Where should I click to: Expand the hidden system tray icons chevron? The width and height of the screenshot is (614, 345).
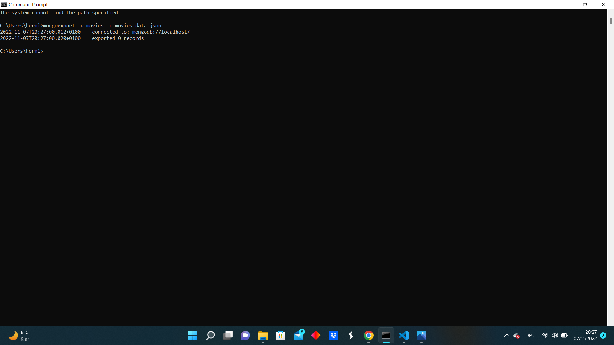(507, 335)
